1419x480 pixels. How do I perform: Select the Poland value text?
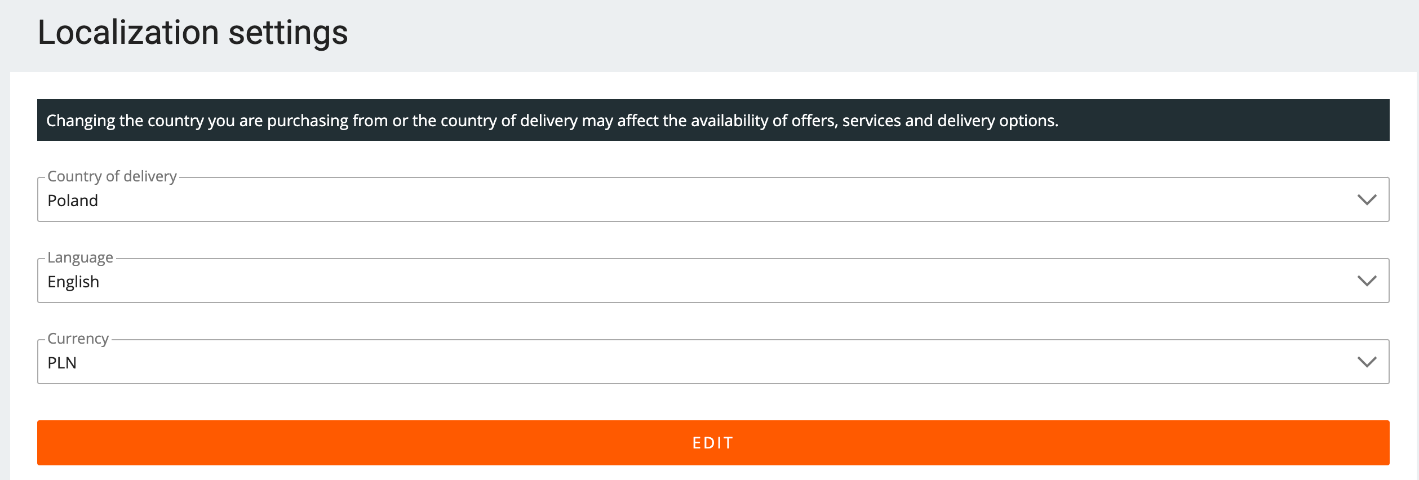[73, 201]
